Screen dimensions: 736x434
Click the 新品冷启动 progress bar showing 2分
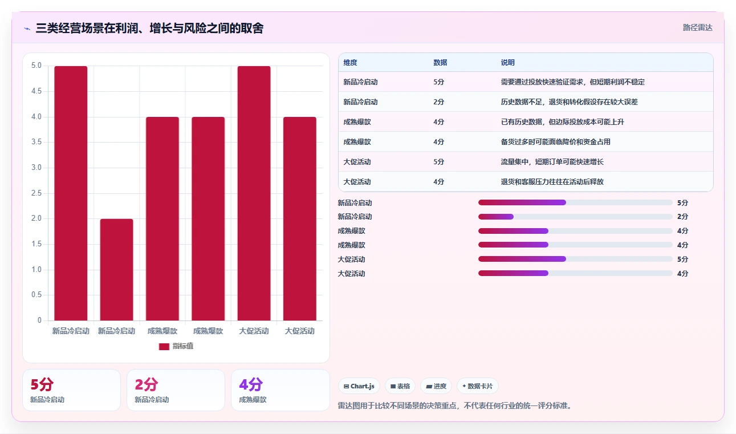tap(575, 217)
